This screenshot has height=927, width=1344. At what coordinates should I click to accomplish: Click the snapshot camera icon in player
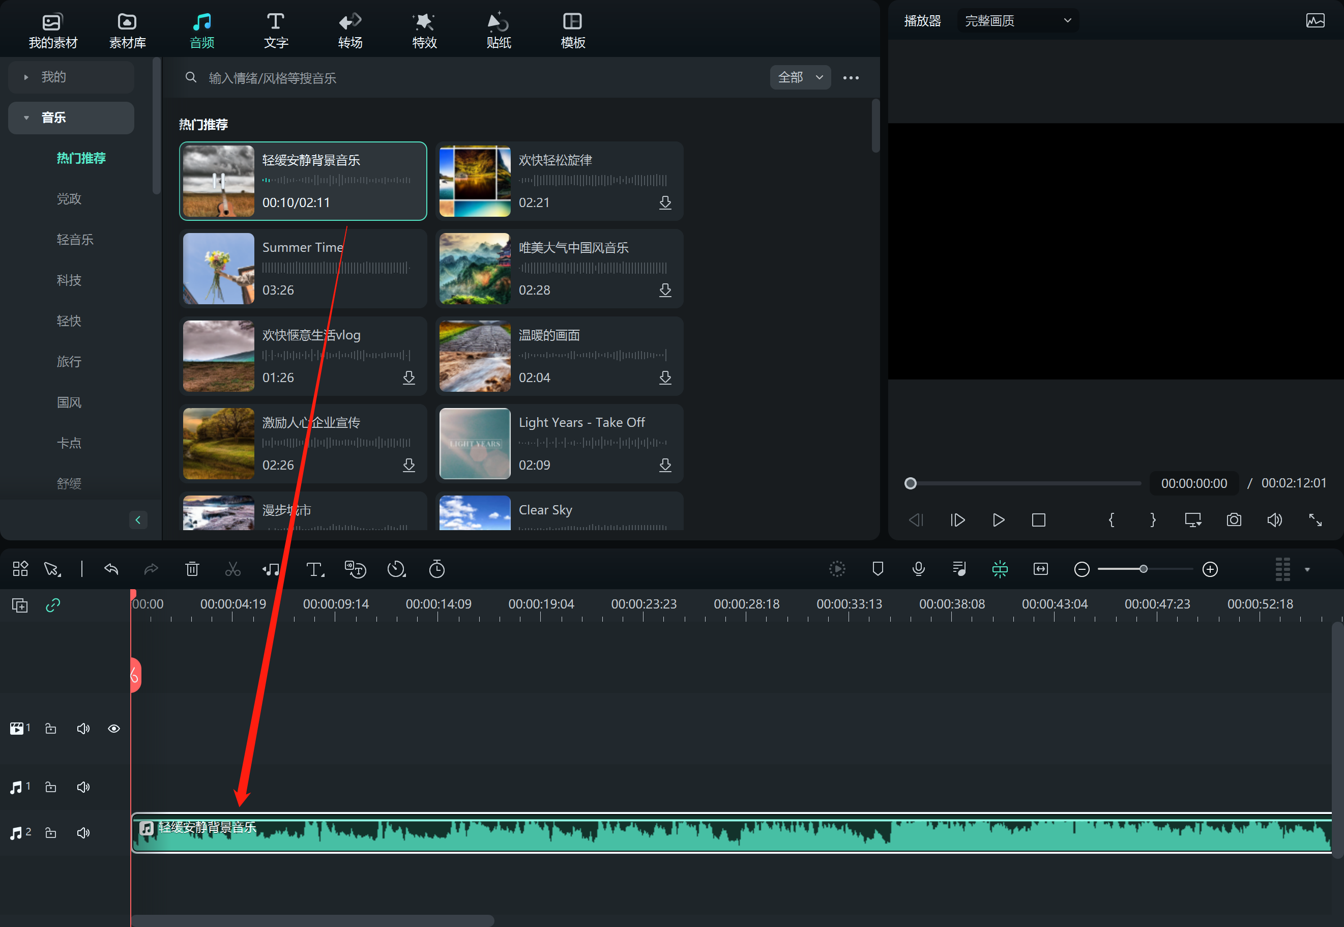(x=1234, y=520)
